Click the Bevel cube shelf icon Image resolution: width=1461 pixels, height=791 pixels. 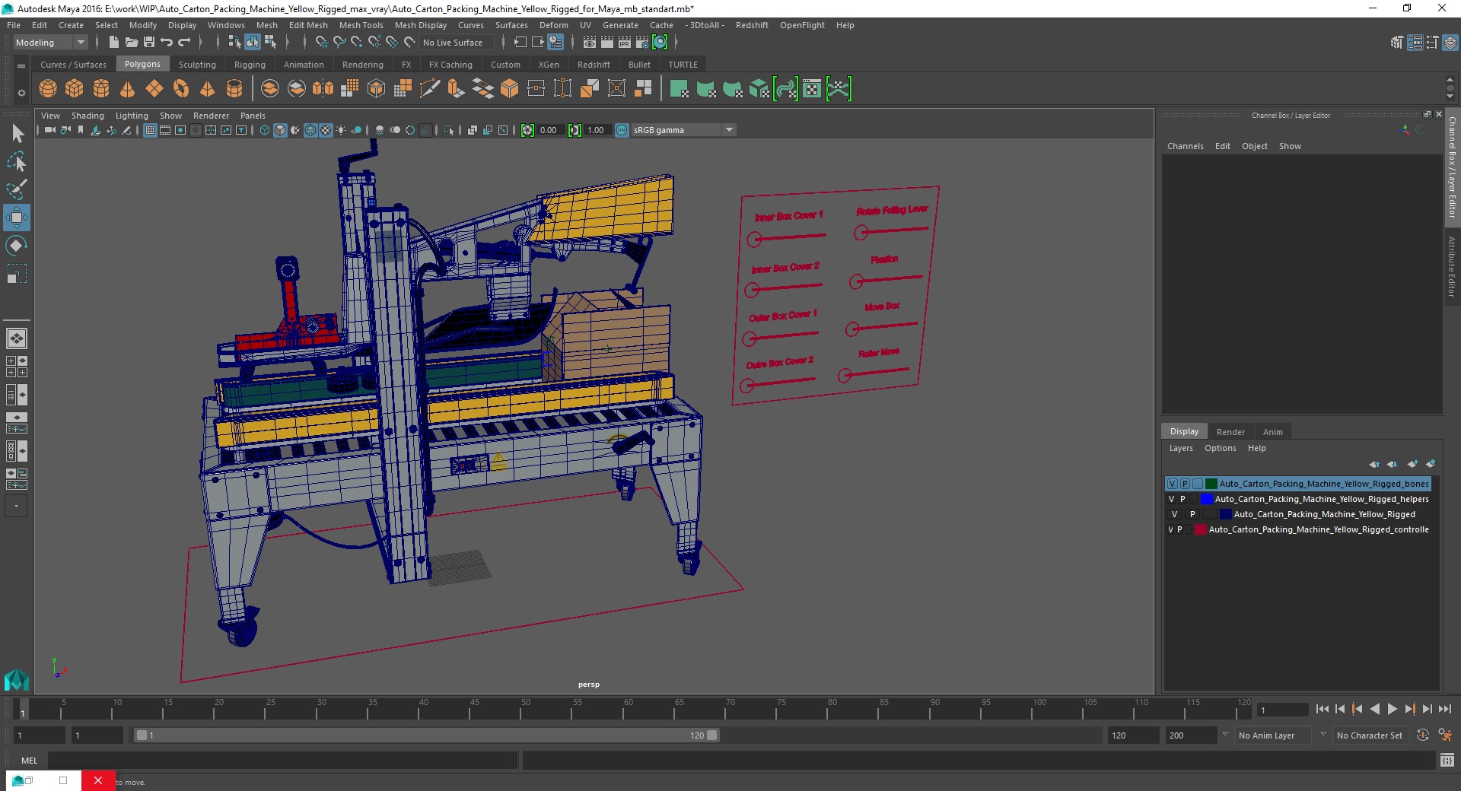510,89
